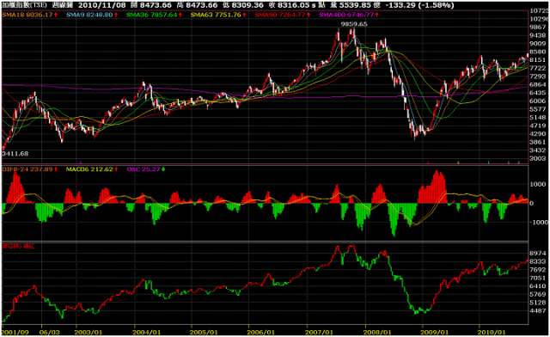Select the yellow SMA63 7751.76 legend label
Screen dimensions: 550x337
(x=216, y=15)
